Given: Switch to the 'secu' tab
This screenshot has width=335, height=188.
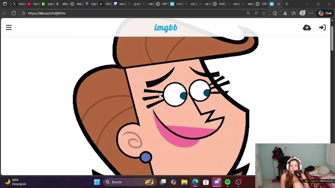Looking at the screenshot, I should 120,4.
